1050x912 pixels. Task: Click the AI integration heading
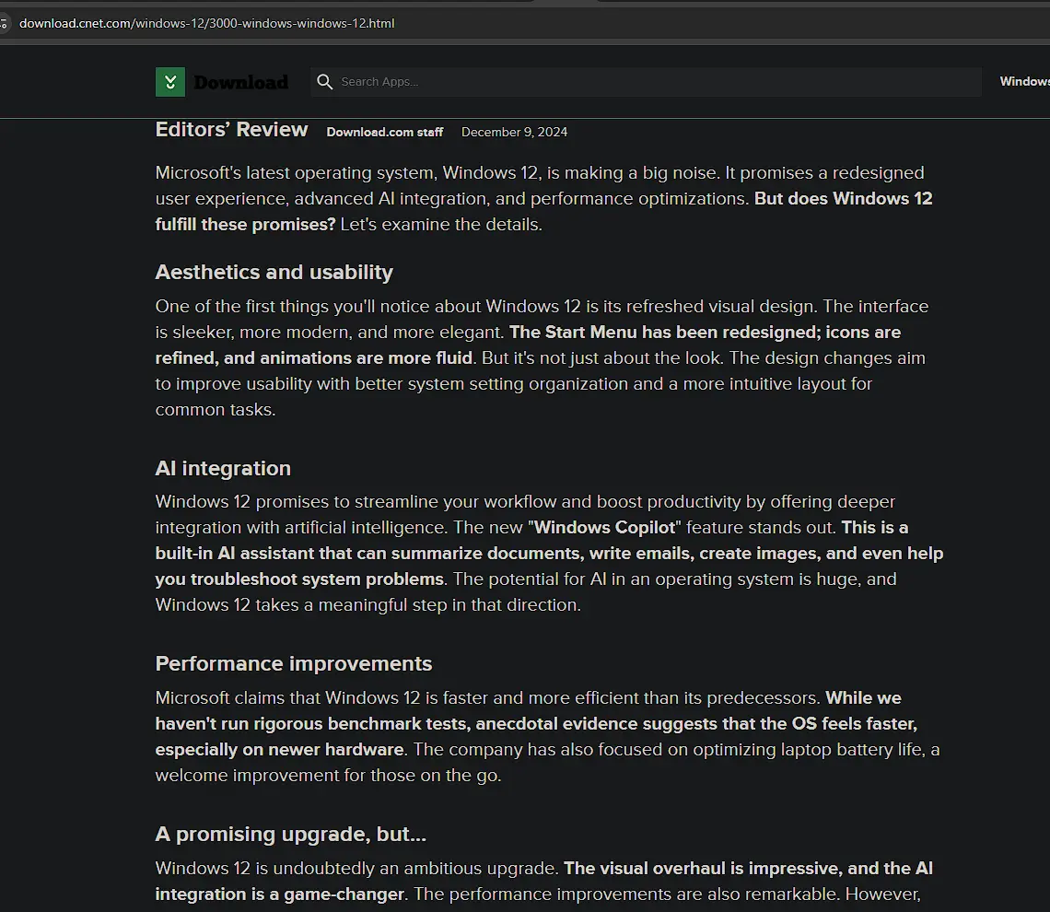coord(223,468)
